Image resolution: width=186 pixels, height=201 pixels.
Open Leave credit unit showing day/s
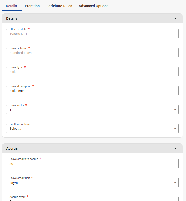click(x=89, y=183)
